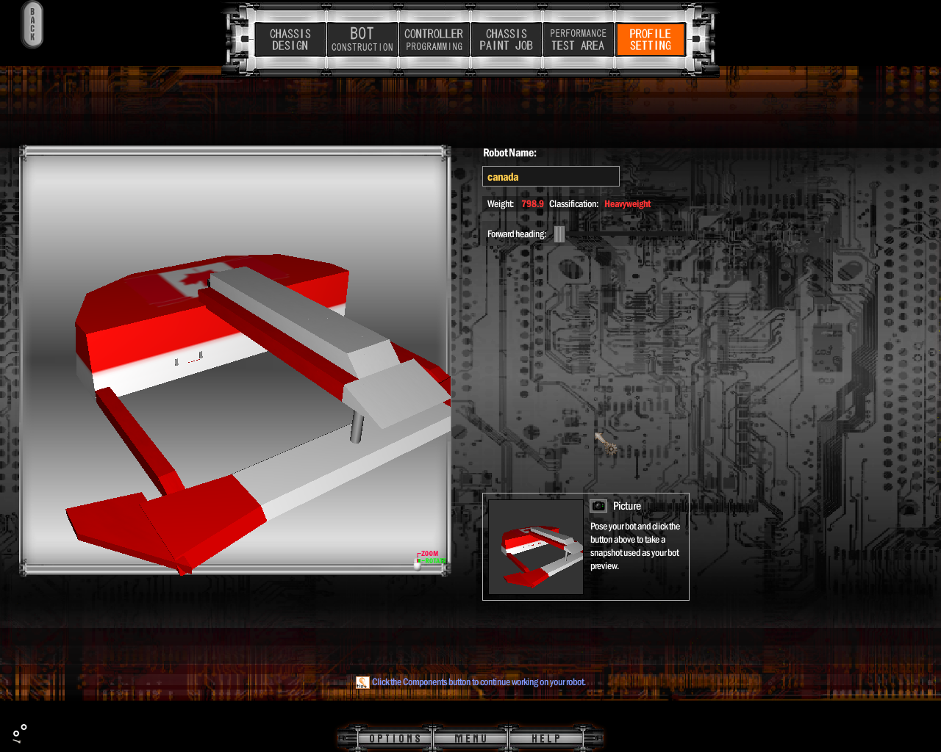This screenshot has height=752, width=941.
Task: Switch to Bot Construction tab
Action: [x=362, y=40]
